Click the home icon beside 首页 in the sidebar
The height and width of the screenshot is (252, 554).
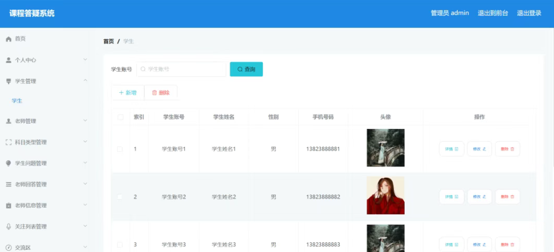[x=9, y=39]
